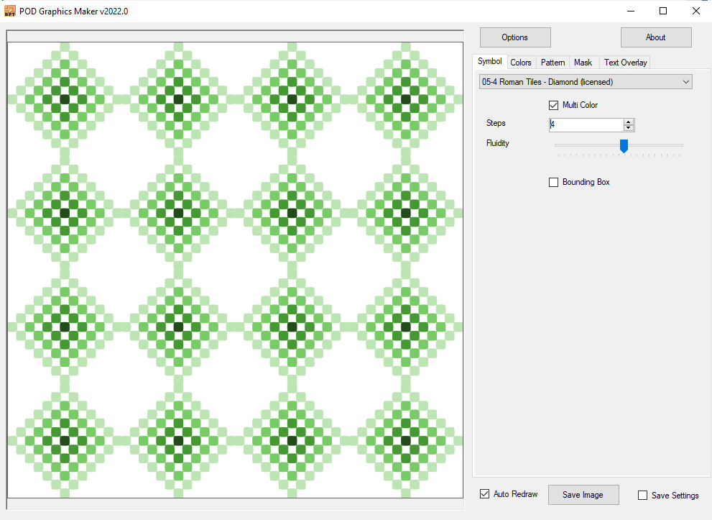This screenshot has height=520, width=712.
Task: Switch to the Symbol tab
Action: tap(489, 61)
